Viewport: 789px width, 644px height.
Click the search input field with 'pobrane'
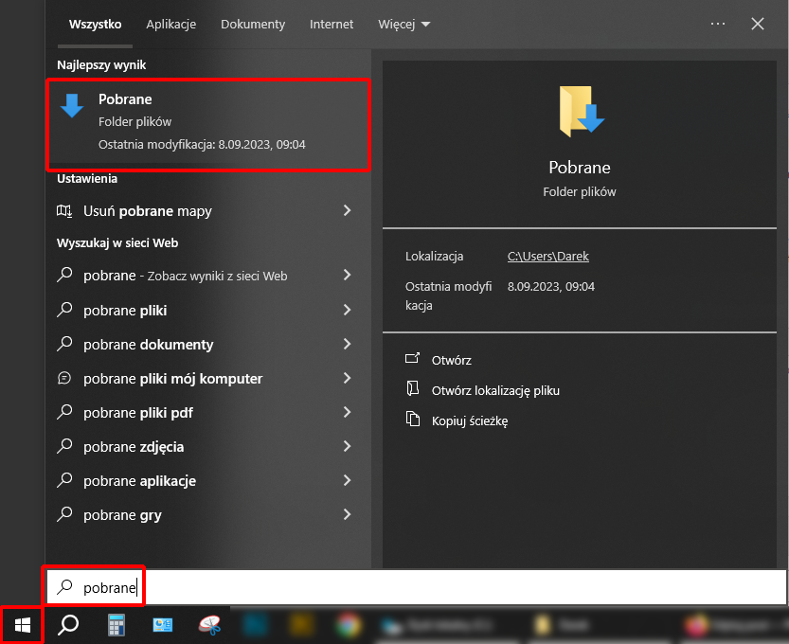pos(417,587)
